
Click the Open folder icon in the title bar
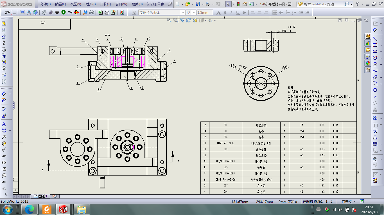pos(188,4)
